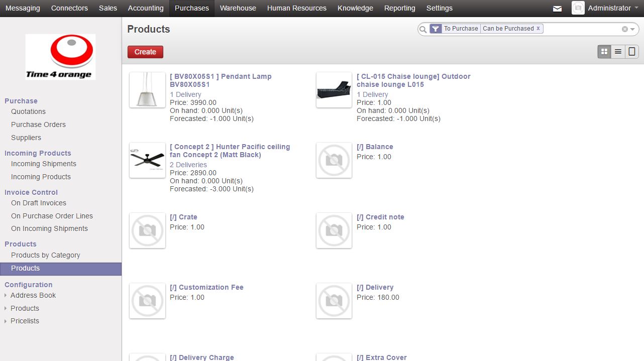Open the Warehouse menu
The width and height of the screenshot is (644, 361).
pos(238,8)
